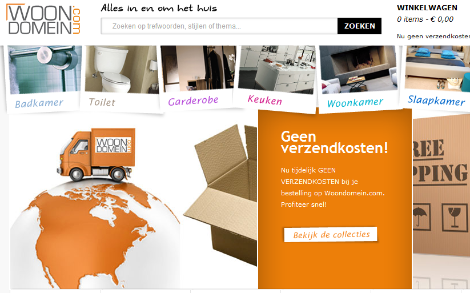Open the Slaapkamer bedroom picture
Viewport: 470px width, 293px height.
tap(437, 67)
